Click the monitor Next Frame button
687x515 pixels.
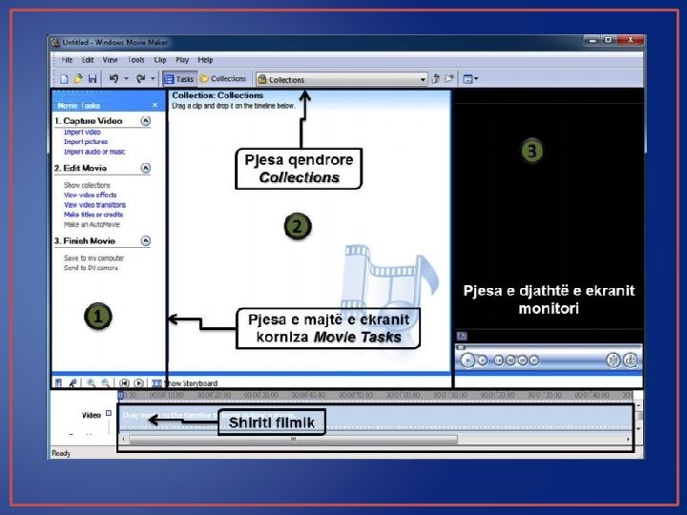(x=522, y=360)
